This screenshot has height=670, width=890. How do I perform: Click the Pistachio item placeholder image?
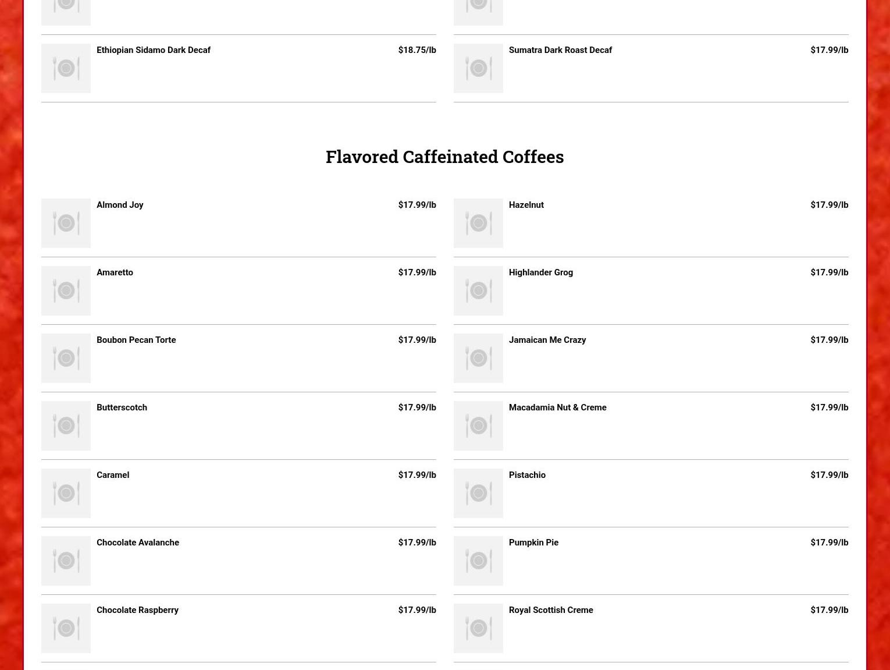(x=478, y=493)
